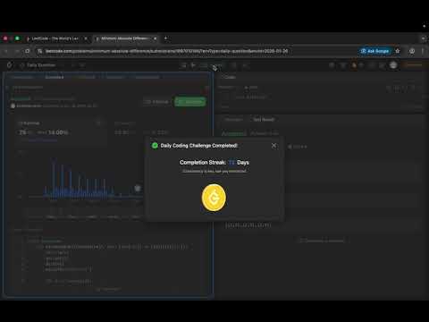Bookmark the page with the star icon

pyautogui.click(x=398, y=51)
